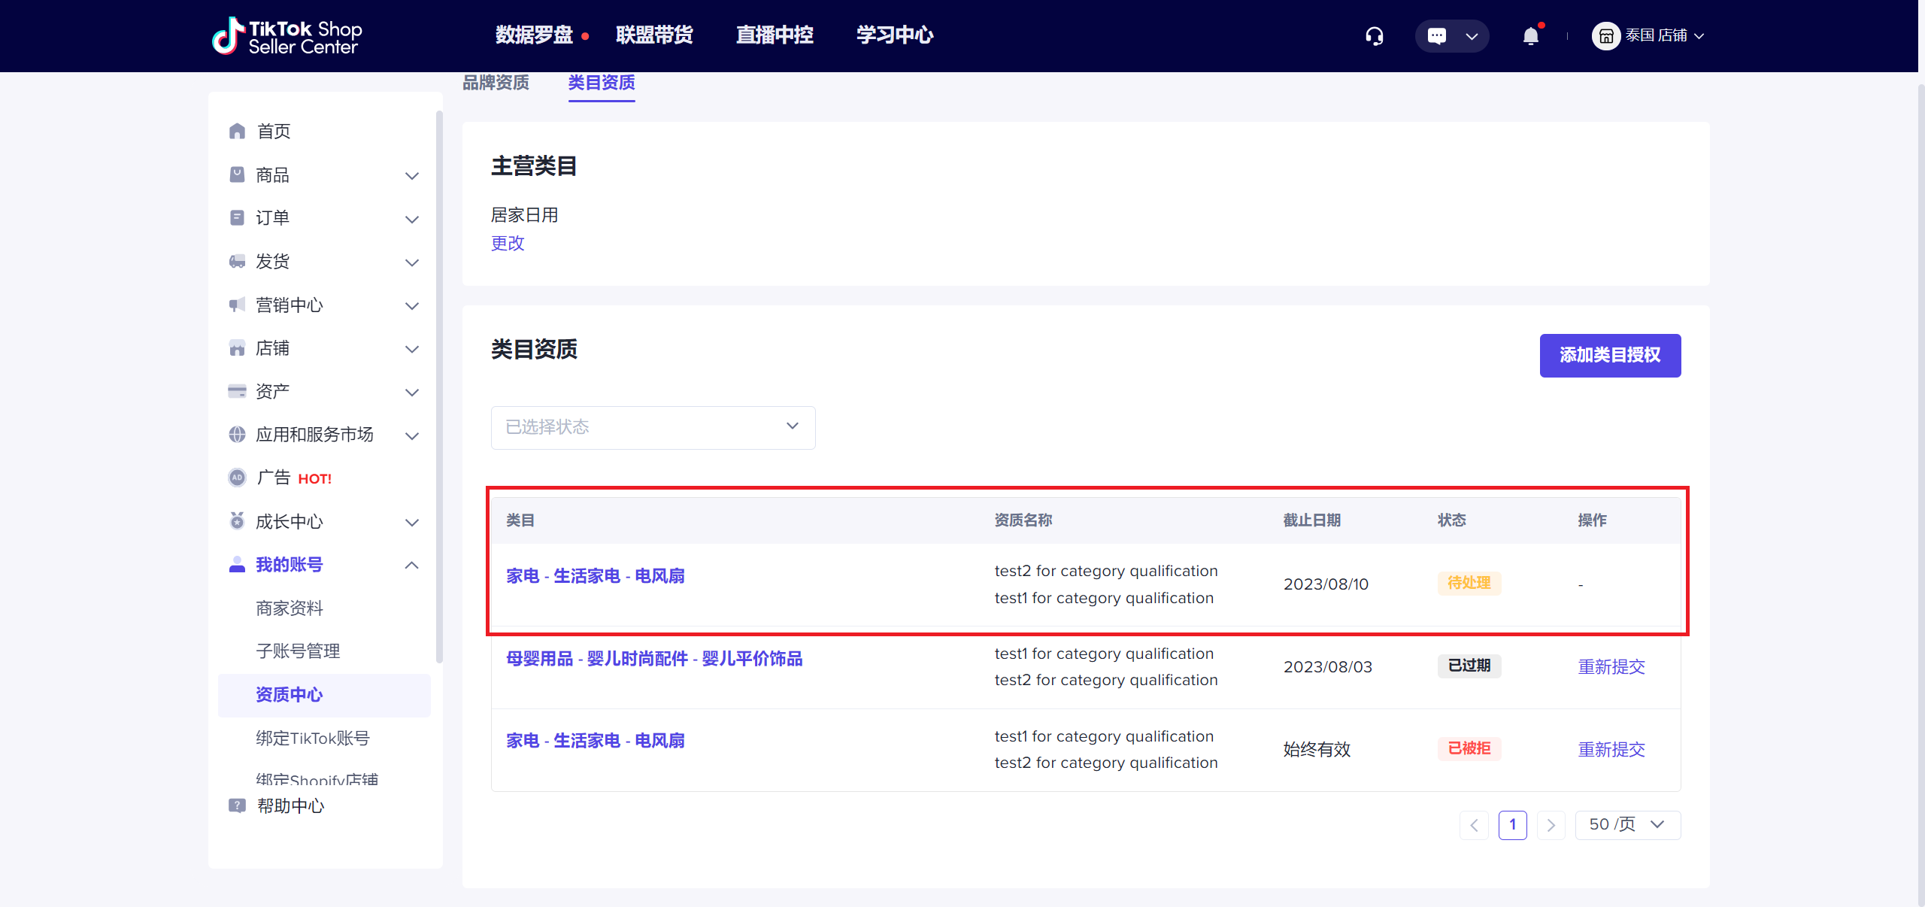The height and width of the screenshot is (907, 1925).
Task: Click the 首页 home icon in sidebar
Action: click(x=237, y=131)
